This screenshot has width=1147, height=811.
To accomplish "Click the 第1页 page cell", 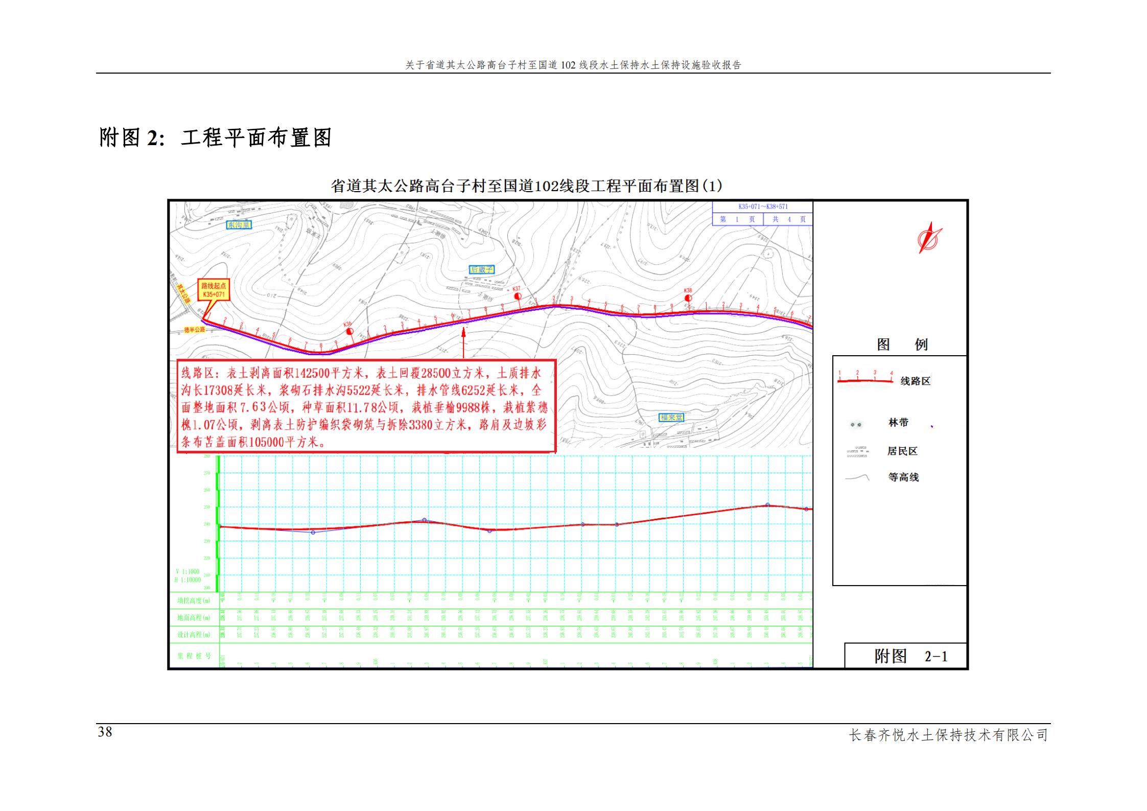I will coord(737,219).
